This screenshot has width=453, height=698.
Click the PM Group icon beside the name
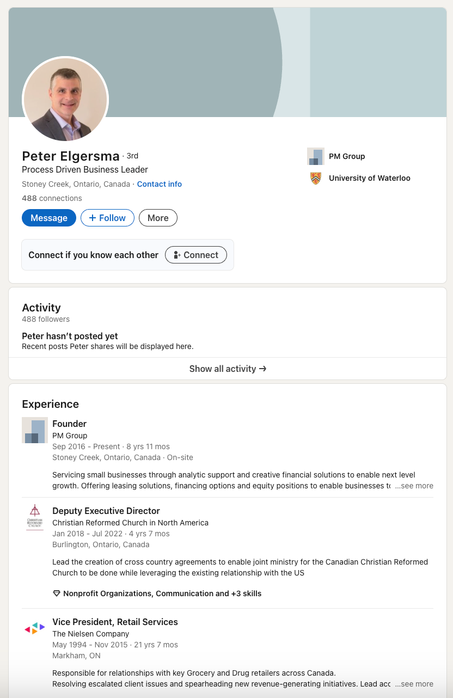coord(316,156)
